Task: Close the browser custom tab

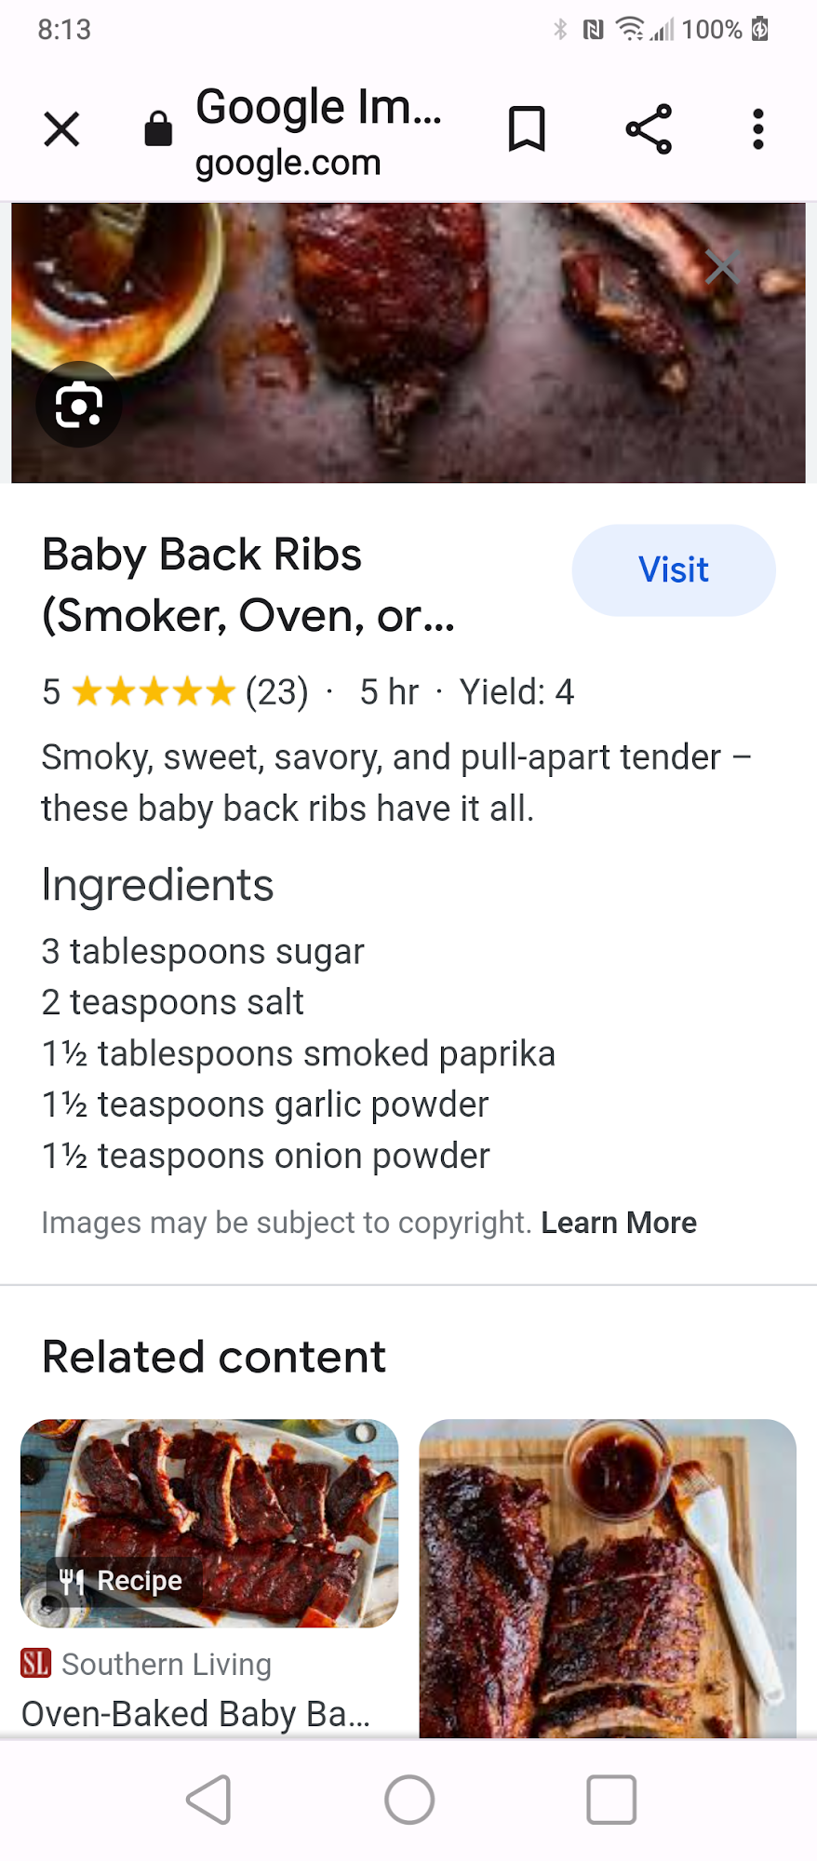Action: [61, 129]
